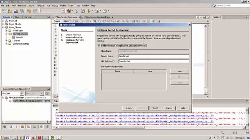Expand the Web Pages folder

(x=6, y=31)
